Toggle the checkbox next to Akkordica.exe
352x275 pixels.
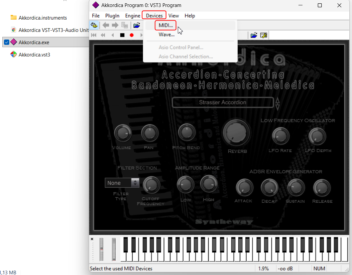point(7,42)
